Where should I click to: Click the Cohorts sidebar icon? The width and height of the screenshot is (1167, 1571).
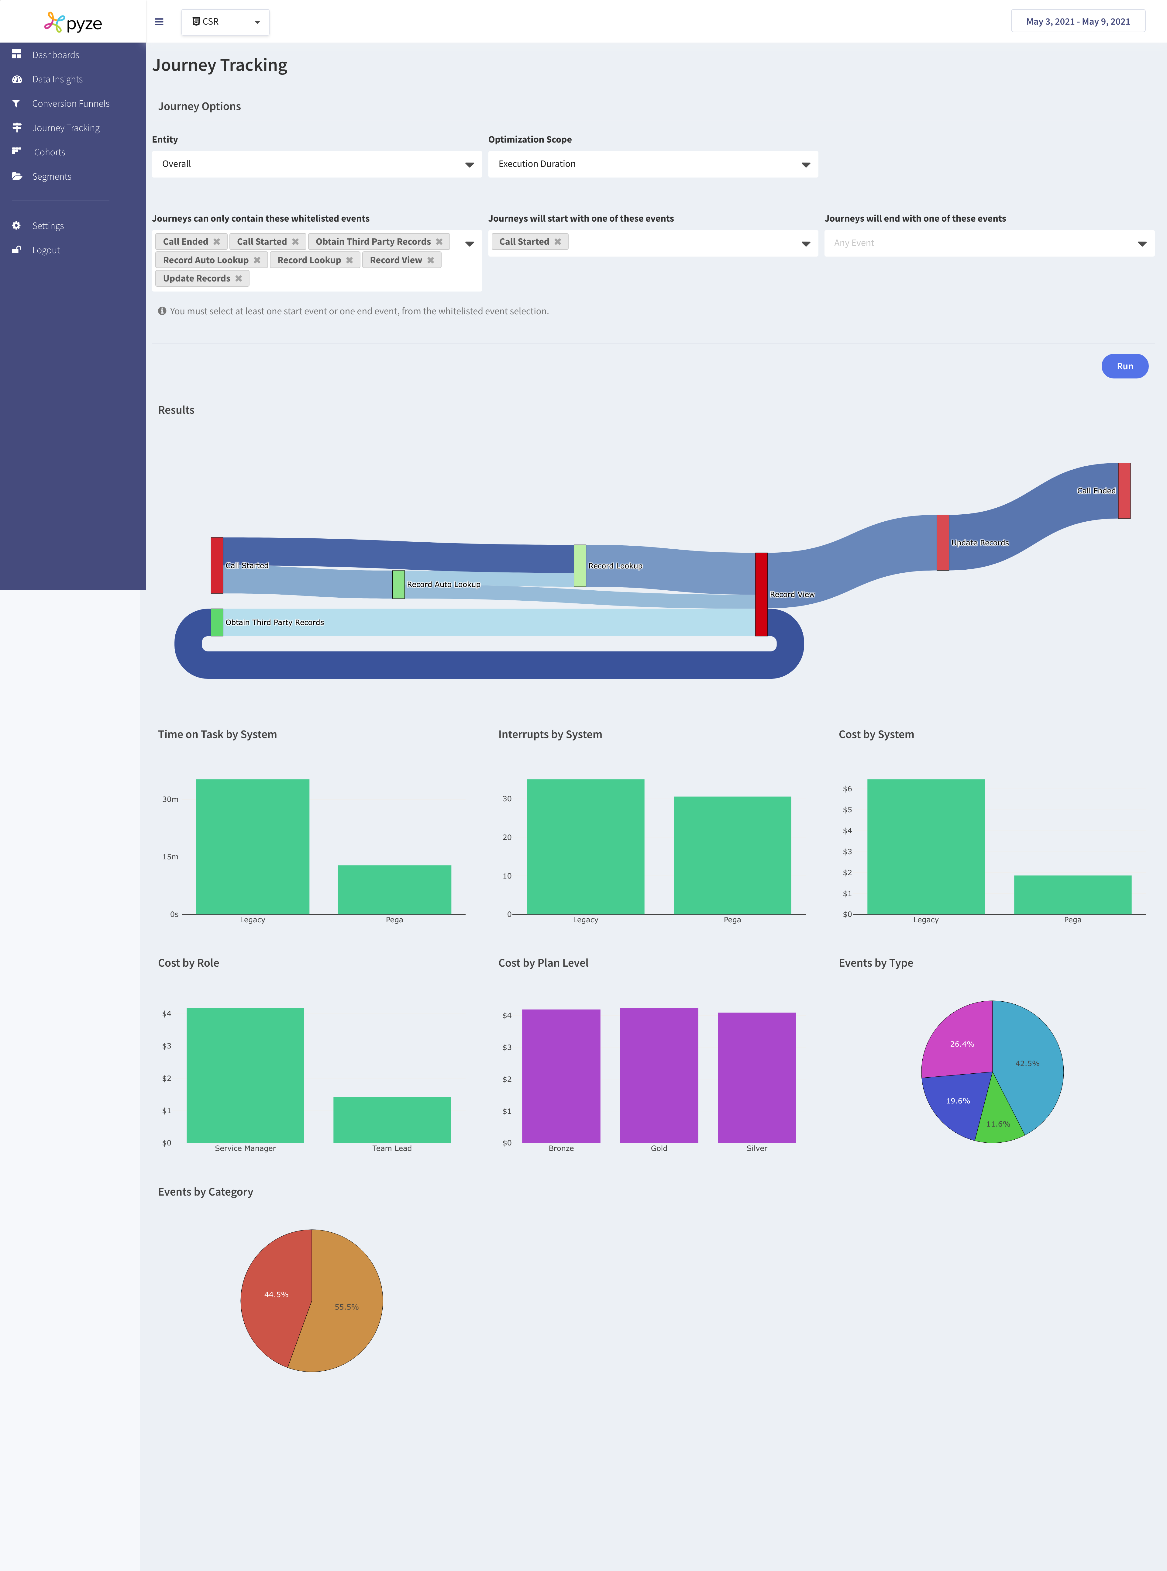coord(16,151)
